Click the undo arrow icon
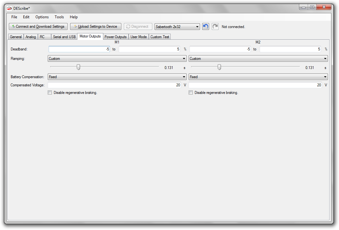339x230 pixels. coord(206,27)
